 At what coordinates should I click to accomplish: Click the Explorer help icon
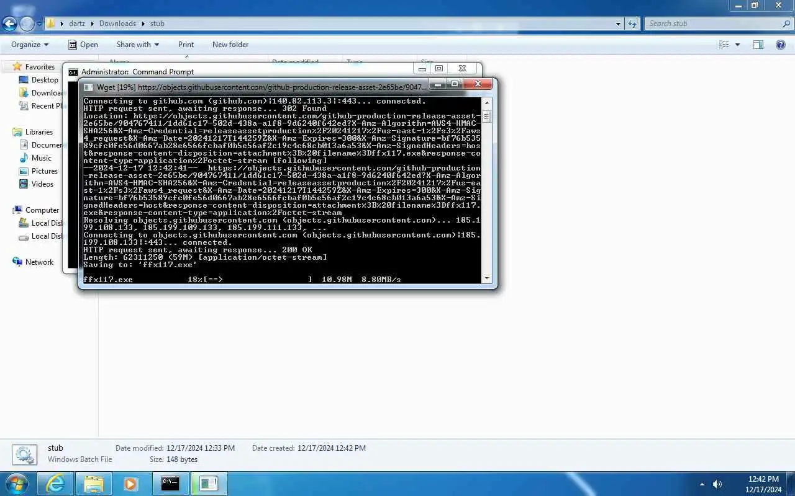point(781,45)
